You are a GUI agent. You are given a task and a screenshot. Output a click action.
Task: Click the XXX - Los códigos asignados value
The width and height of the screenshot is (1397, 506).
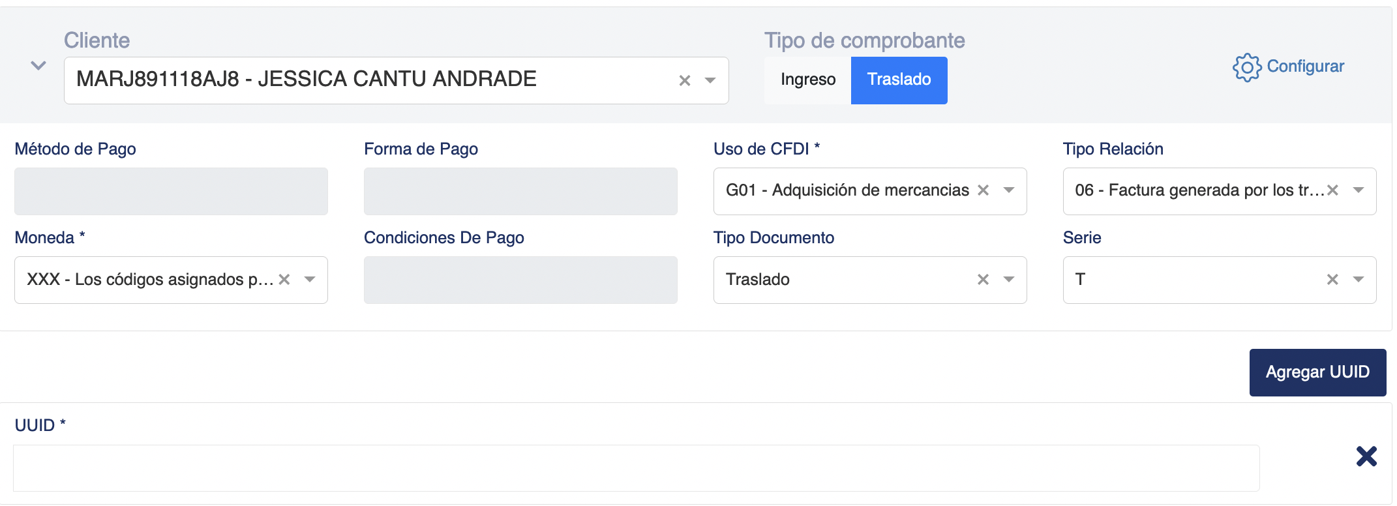click(x=150, y=279)
